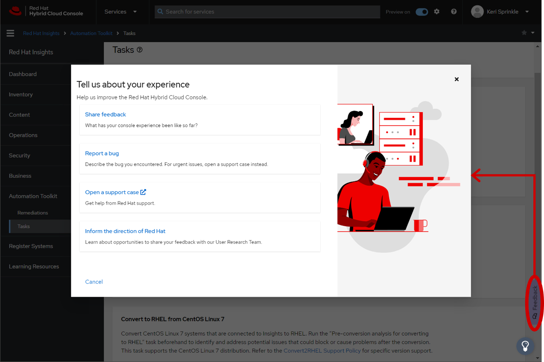Expand the favorites dropdown arrow

(x=533, y=33)
